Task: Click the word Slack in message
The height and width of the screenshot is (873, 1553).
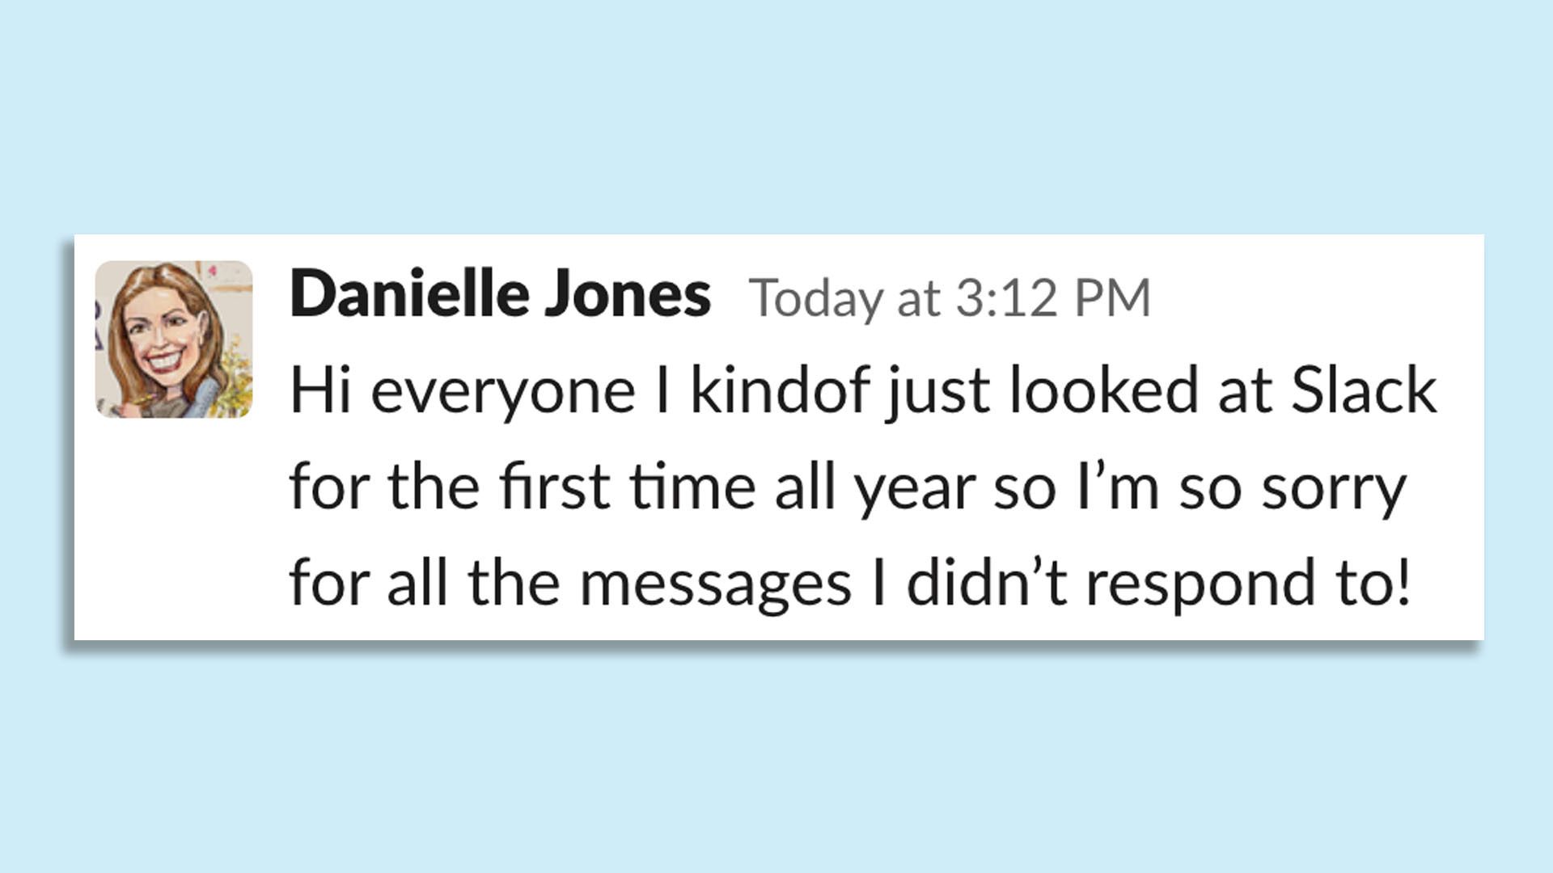Action: point(1363,391)
